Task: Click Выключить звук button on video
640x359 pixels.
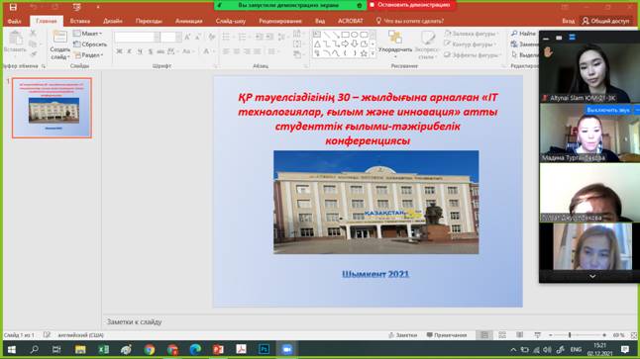Action: (x=608, y=110)
